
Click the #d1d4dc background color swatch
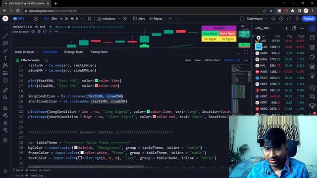pyautogui.click(x=76, y=147)
